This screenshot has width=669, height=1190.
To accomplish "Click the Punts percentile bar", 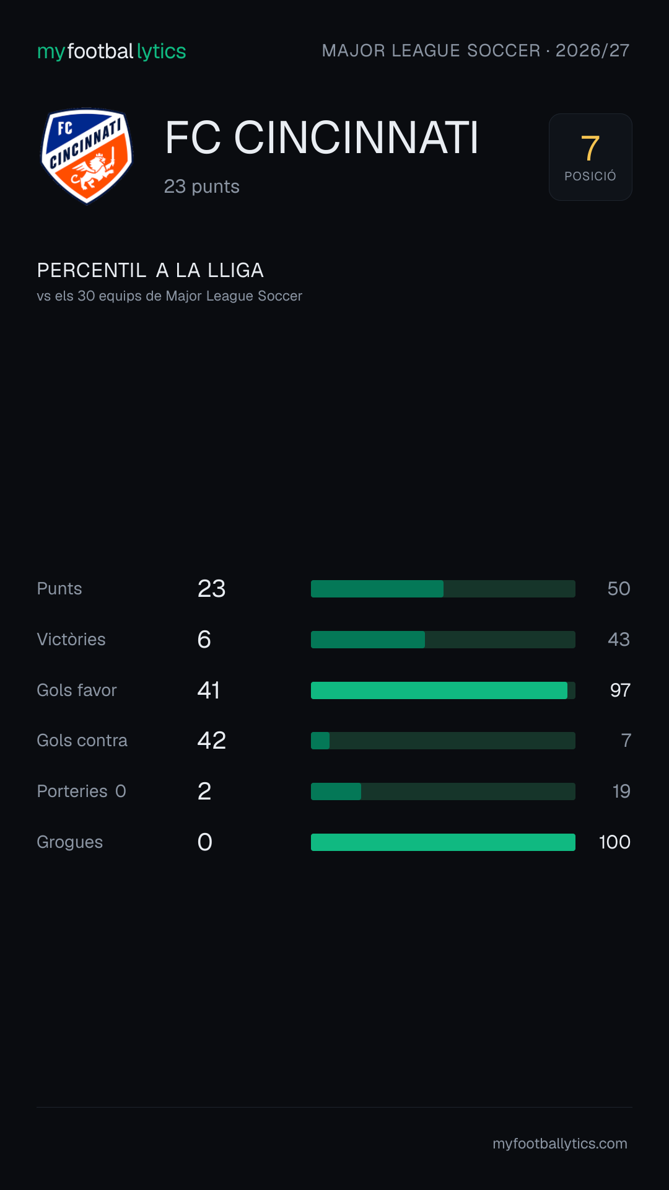I will tap(443, 589).
